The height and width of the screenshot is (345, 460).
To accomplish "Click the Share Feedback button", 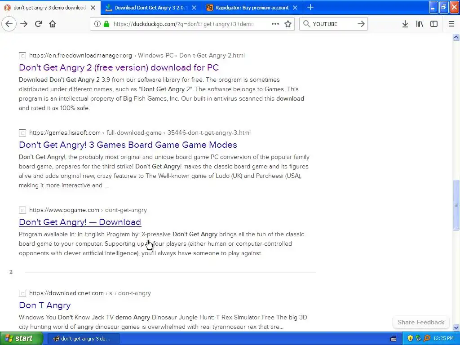I will coord(421,322).
